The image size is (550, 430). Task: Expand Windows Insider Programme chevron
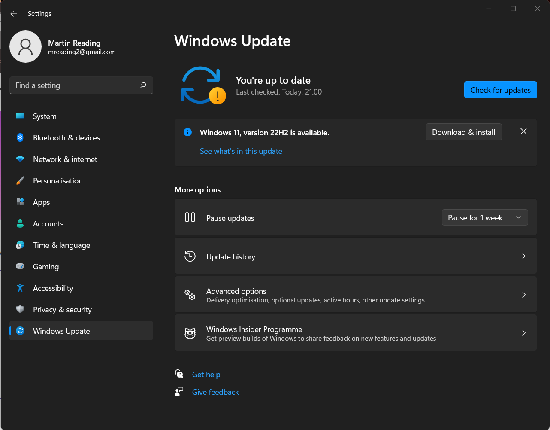(x=524, y=333)
